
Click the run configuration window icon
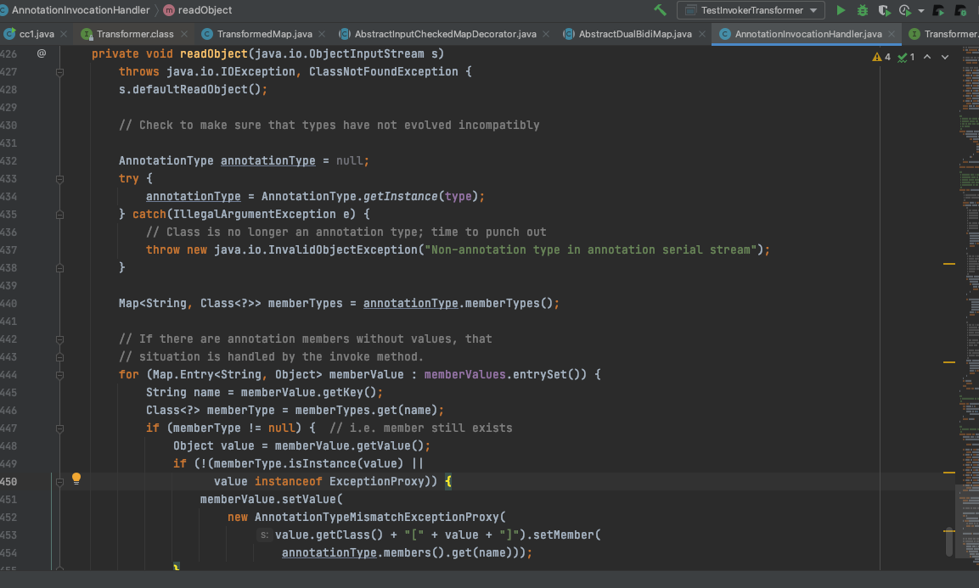690,10
